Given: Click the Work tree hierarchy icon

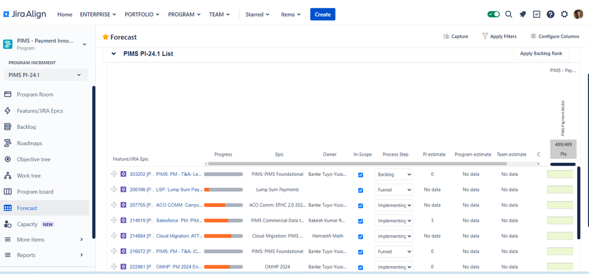Looking at the screenshot, I should 8,175.
